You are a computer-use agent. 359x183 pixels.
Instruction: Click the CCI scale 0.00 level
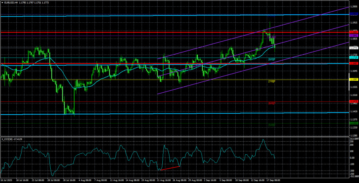tap(353, 158)
